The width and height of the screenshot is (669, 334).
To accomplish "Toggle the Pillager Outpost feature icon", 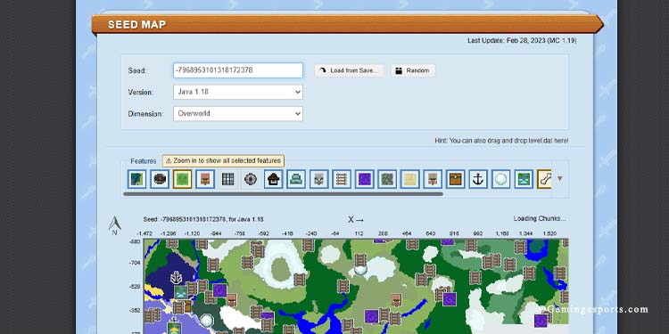I will (318, 179).
